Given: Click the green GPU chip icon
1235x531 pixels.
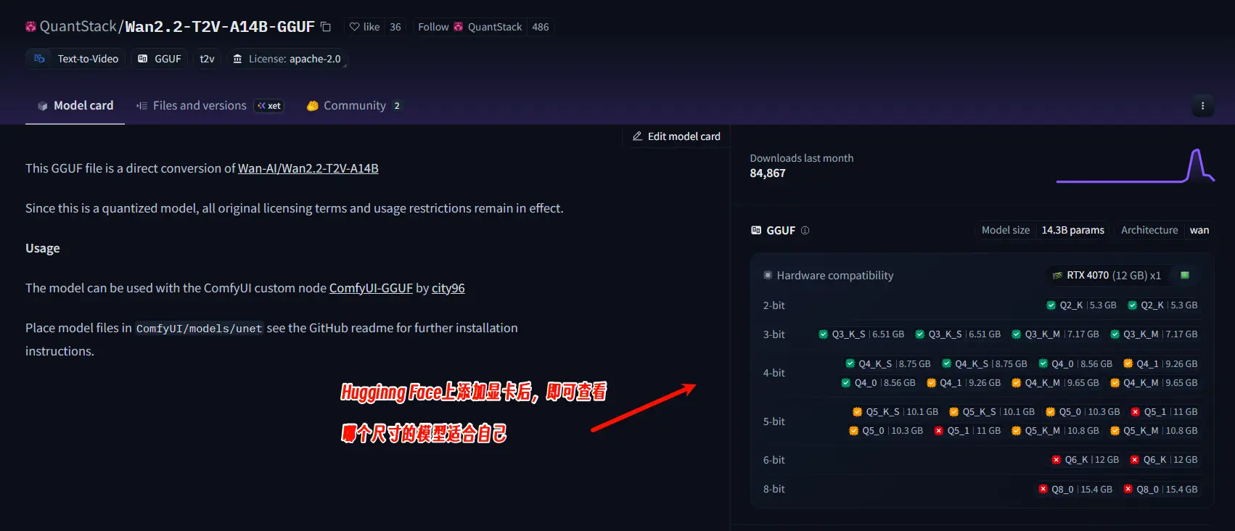Looking at the screenshot, I should coord(1185,276).
